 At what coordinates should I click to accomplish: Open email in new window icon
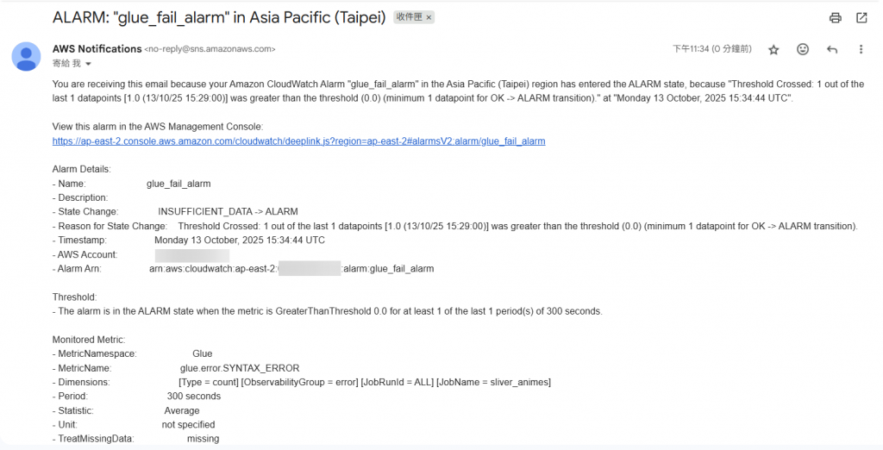861,18
